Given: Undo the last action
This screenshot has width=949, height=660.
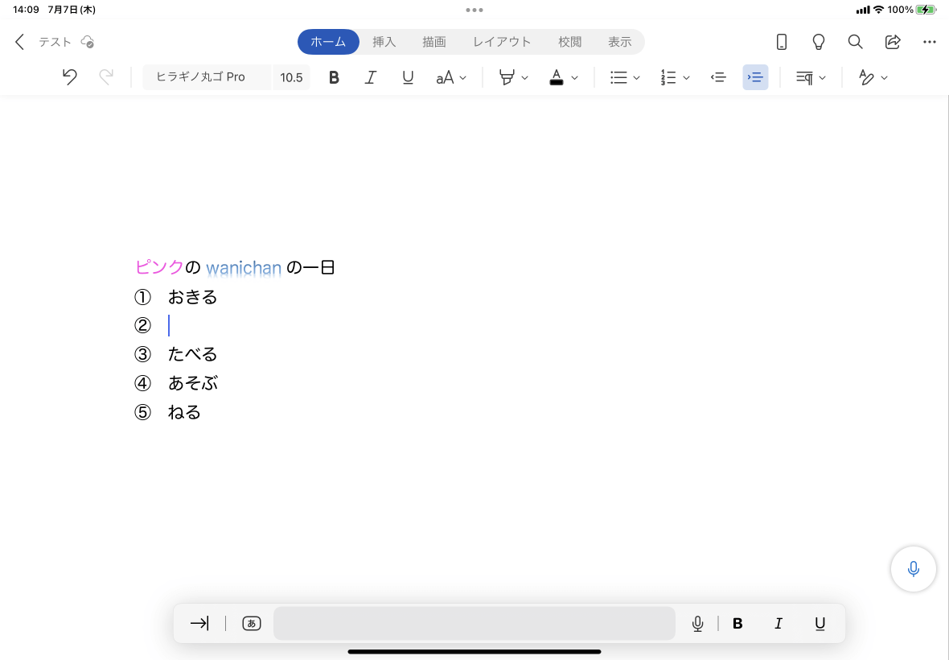Looking at the screenshot, I should coord(70,77).
